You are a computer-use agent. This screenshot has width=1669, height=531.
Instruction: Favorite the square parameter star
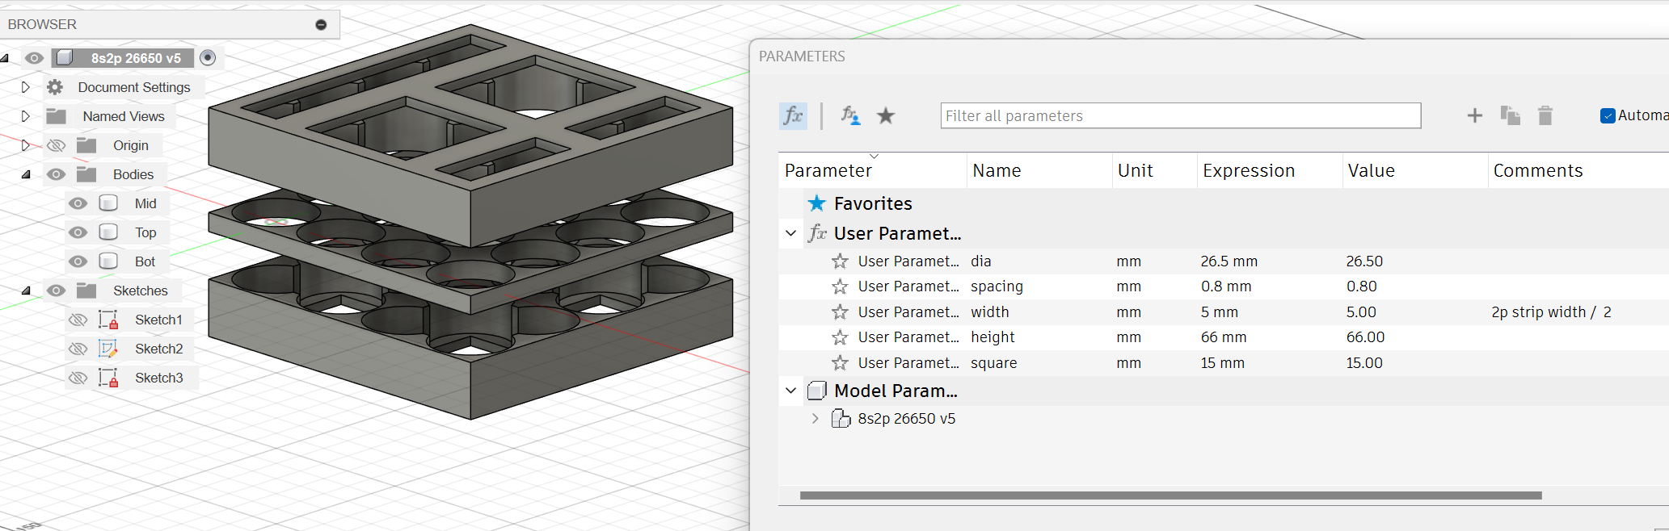click(840, 363)
